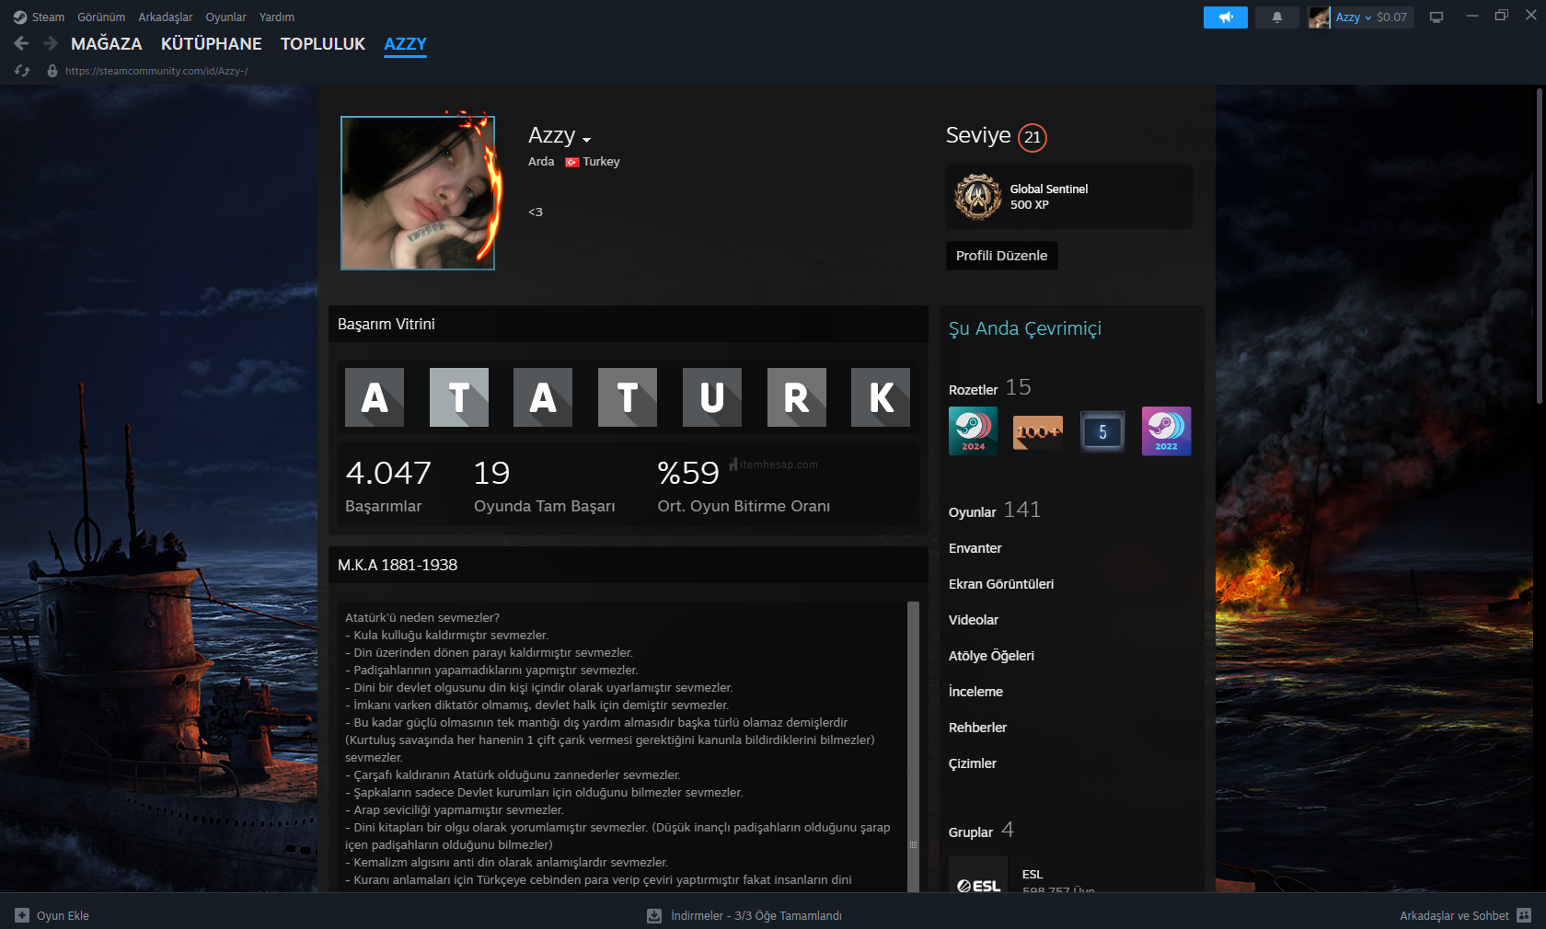Open the Arkadaşlar menu
This screenshot has height=929, width=1546.
165,17
